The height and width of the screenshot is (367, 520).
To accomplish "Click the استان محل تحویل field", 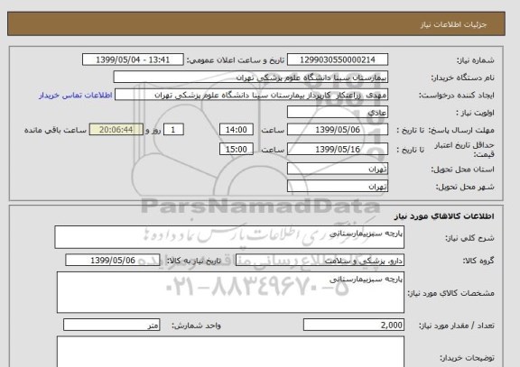I will click(x=338, y=169).
